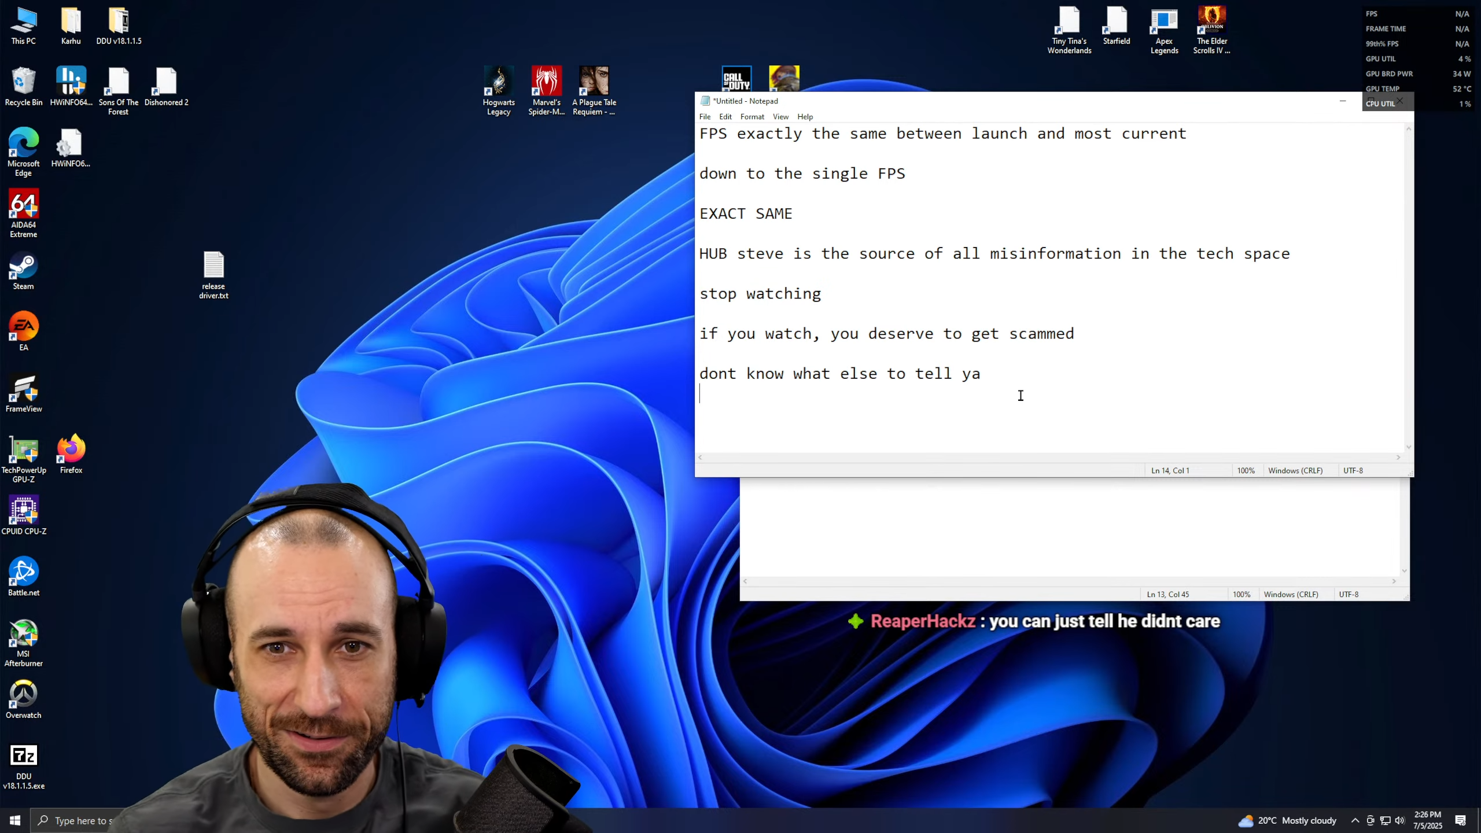Select the Call of Duty icon
Screen dimensions: 1481x833
click(x=736, y=79)
